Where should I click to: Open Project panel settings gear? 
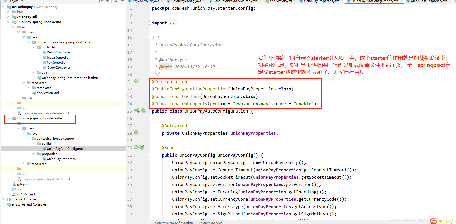click(x=116, y=1)
